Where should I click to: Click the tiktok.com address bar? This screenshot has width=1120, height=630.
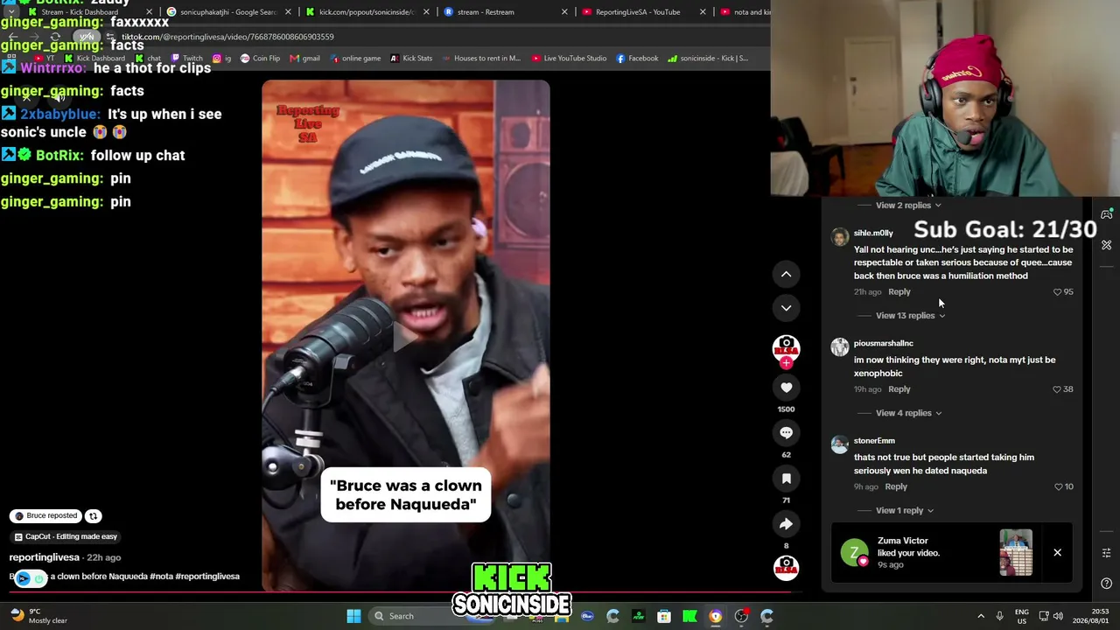tap(227, 37)
